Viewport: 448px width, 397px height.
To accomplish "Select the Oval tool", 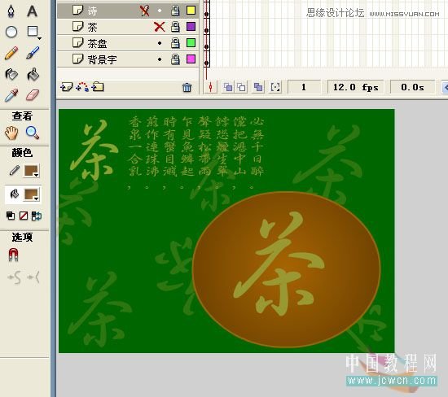I will pos(11,32).
